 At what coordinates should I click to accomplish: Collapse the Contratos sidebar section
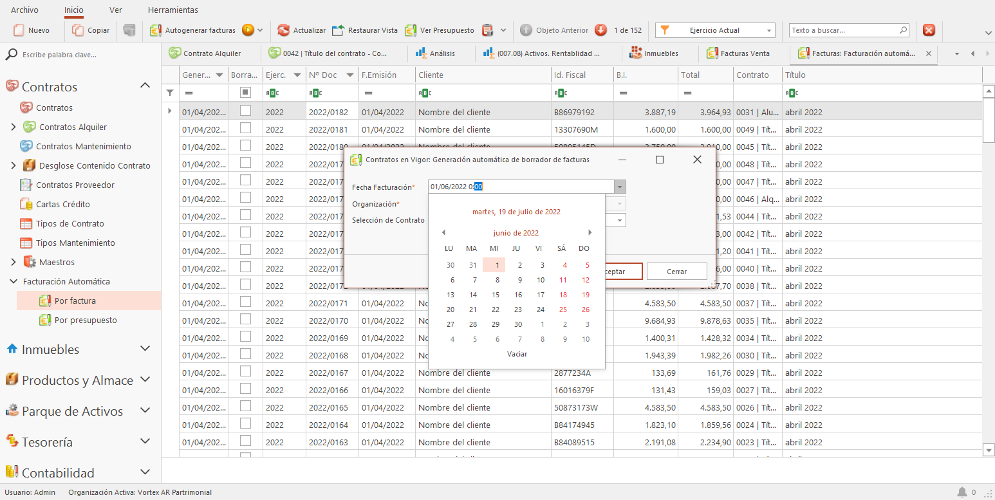[145, 86]
